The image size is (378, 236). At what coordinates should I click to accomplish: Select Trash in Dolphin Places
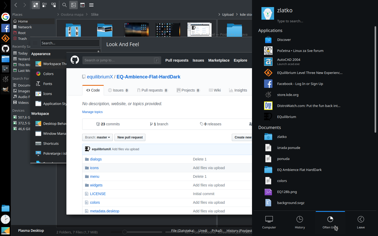22,39
